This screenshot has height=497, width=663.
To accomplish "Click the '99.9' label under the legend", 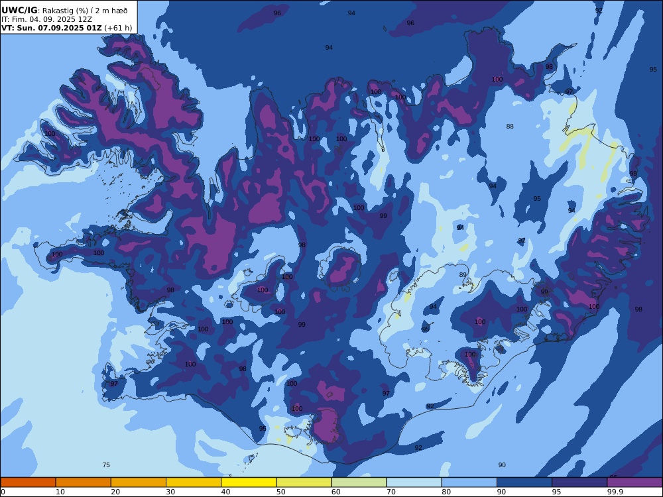I will click(614, 492).
